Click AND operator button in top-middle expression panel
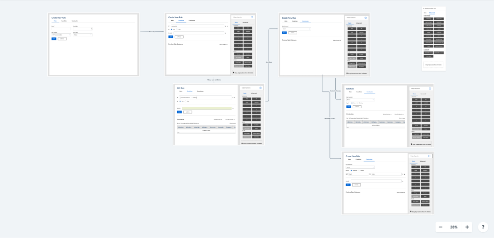The width and height of the screenshot is (494, 238). coord(238,28)
